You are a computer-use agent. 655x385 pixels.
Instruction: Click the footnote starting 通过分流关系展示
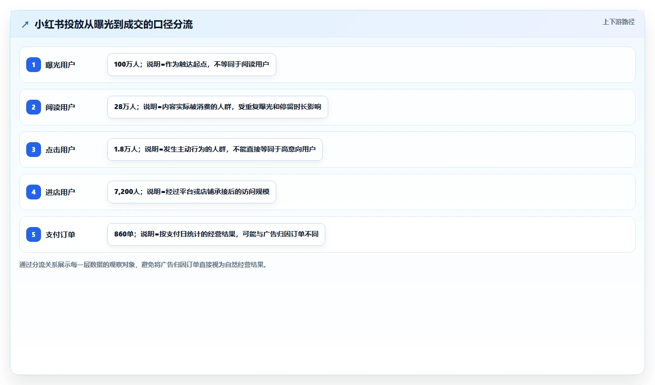(144, 265)
